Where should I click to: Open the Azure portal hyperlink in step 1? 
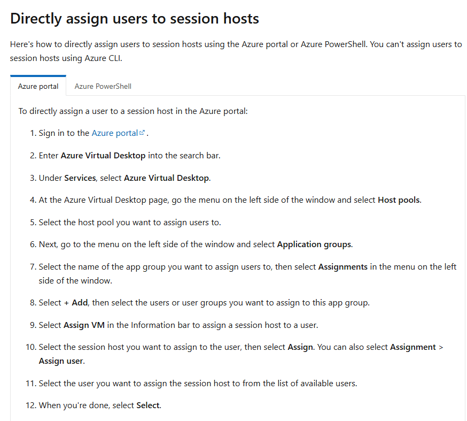coord(114,133)
